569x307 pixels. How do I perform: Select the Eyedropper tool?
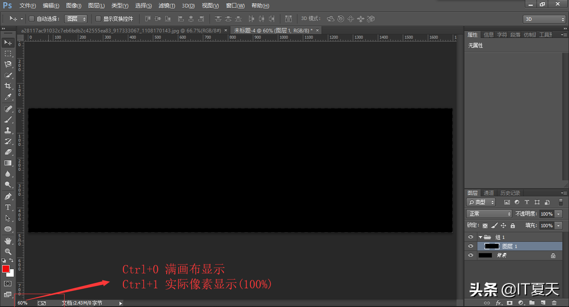pyautogui.click(x=8, y=97)
